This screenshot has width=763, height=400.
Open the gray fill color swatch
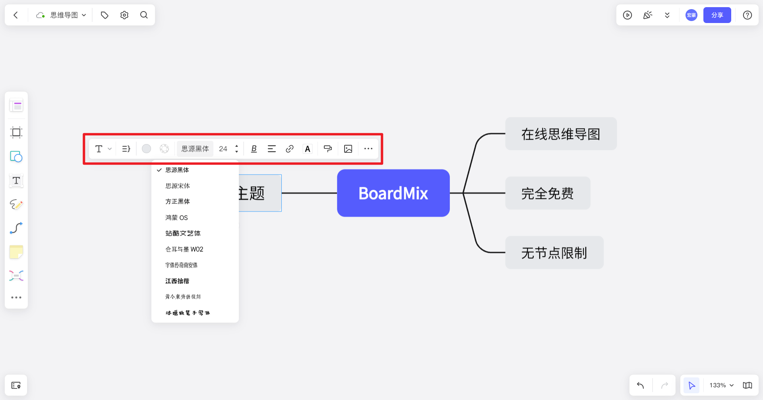[146, 149]
